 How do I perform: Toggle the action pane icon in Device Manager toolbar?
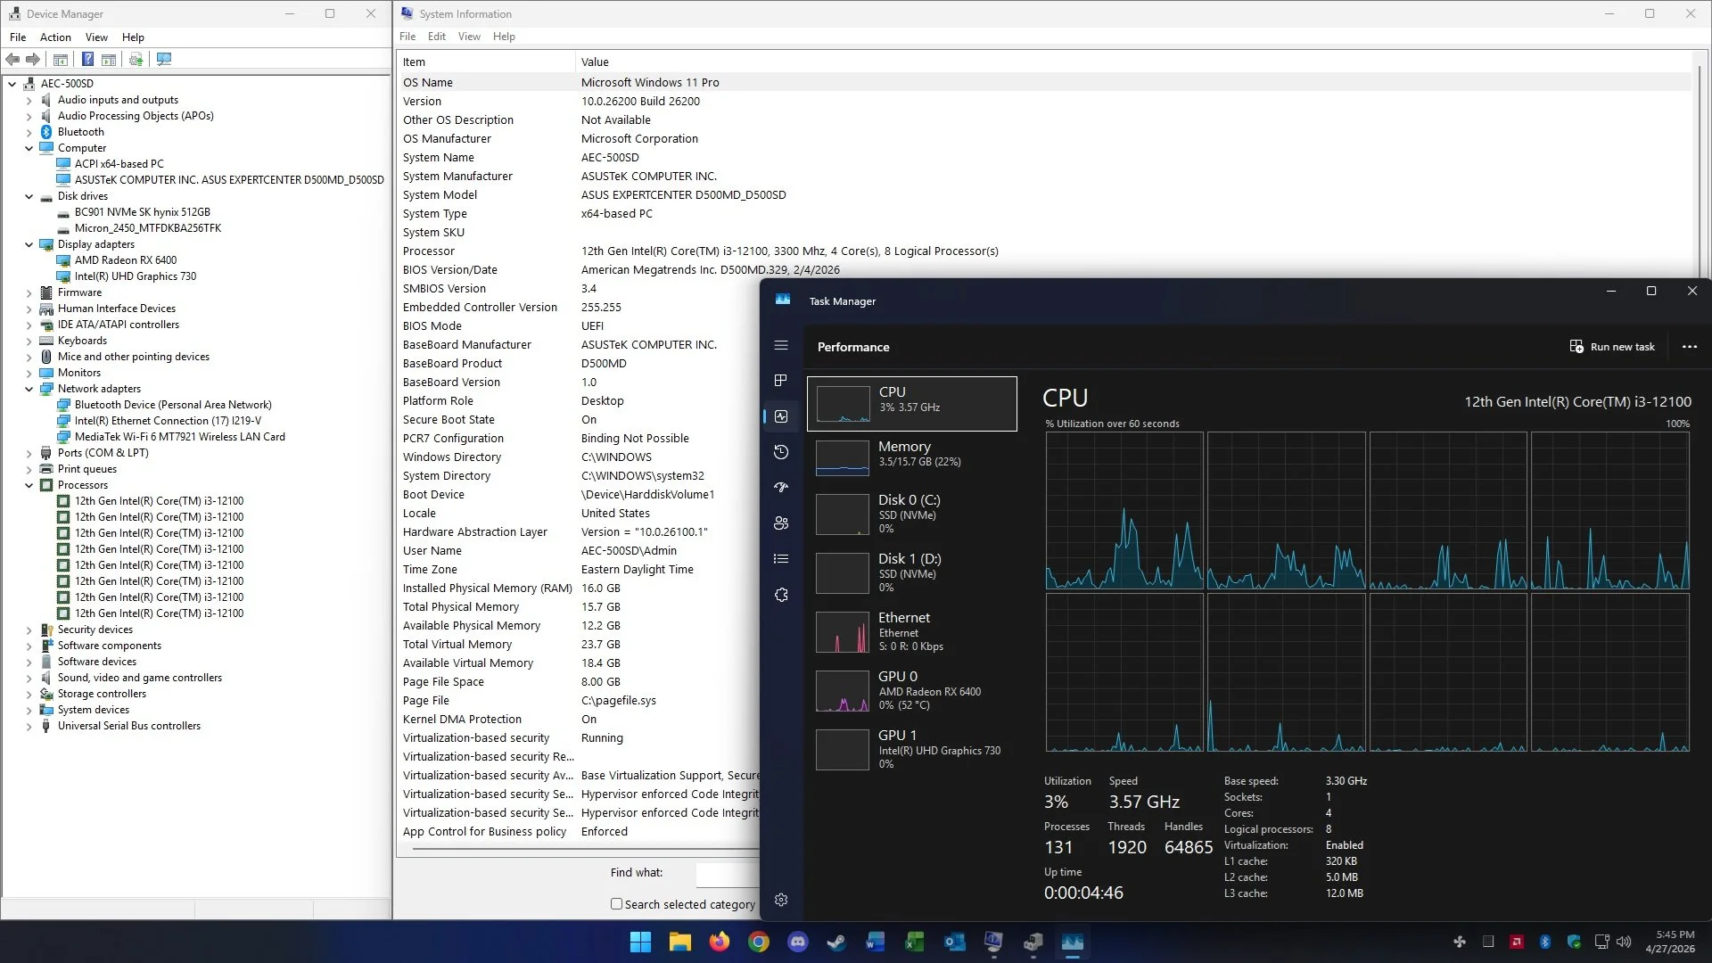point(109,60)
